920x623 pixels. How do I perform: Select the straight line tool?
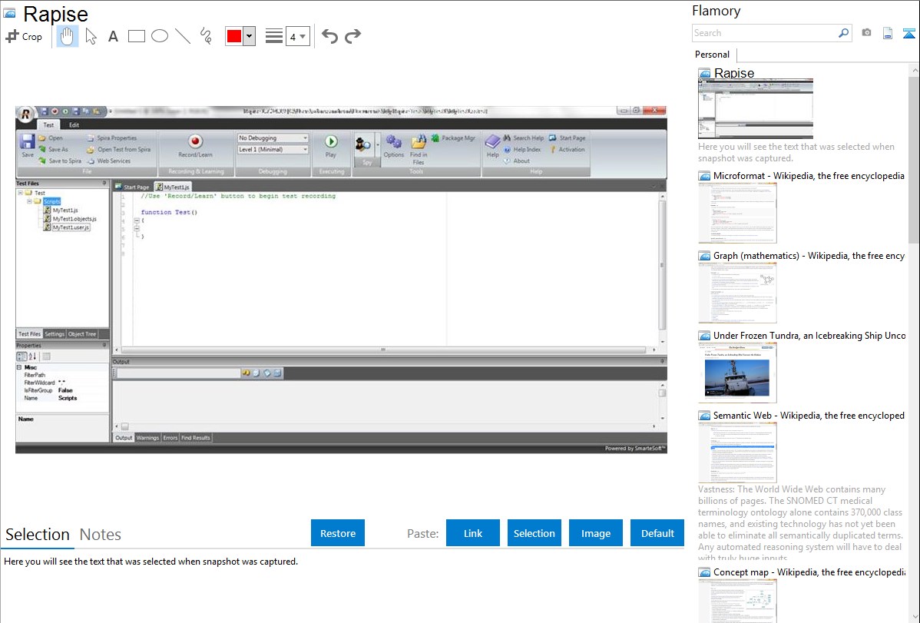point(183,36)
